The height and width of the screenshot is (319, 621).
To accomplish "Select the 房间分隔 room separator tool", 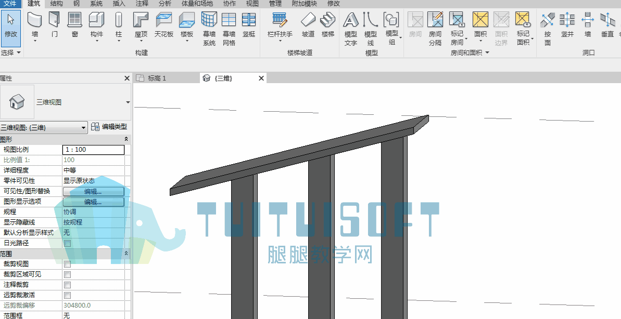I will tap(435, 29).
